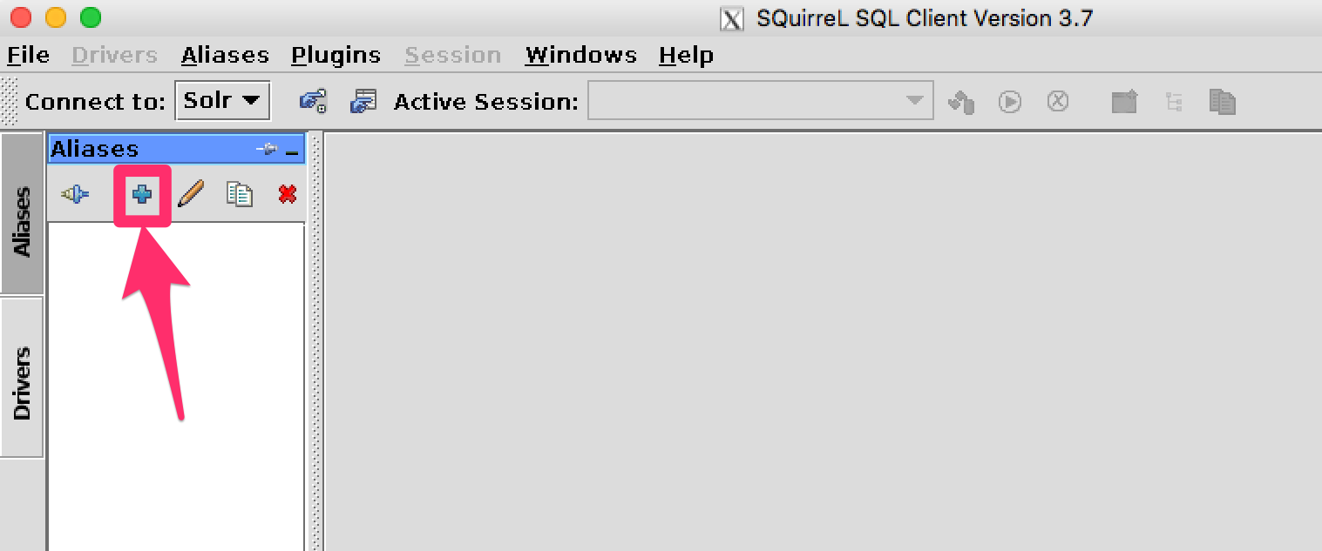1322x551 pixels.
Task: Minimize the Aliases panel
Action: (292, 151)
